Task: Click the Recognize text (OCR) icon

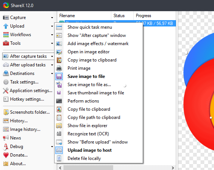Action: 59,134
